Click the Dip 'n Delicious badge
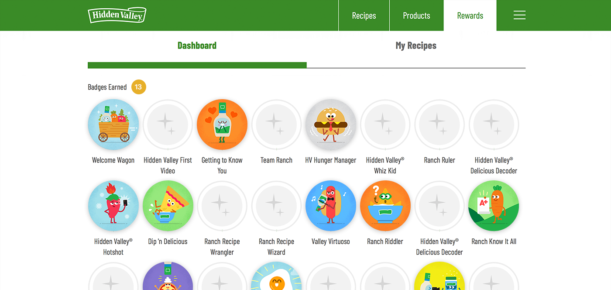Viewport: 611px width, 290px height. pyautogui.click(x=168, y=206)
